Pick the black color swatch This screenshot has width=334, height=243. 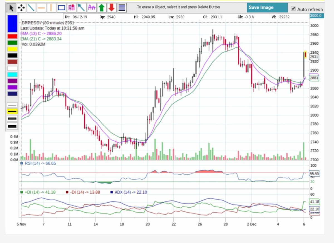pos(13,55)
